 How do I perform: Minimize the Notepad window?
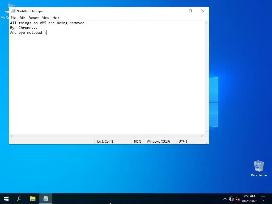pyautogui.click(x=178, y=11)
